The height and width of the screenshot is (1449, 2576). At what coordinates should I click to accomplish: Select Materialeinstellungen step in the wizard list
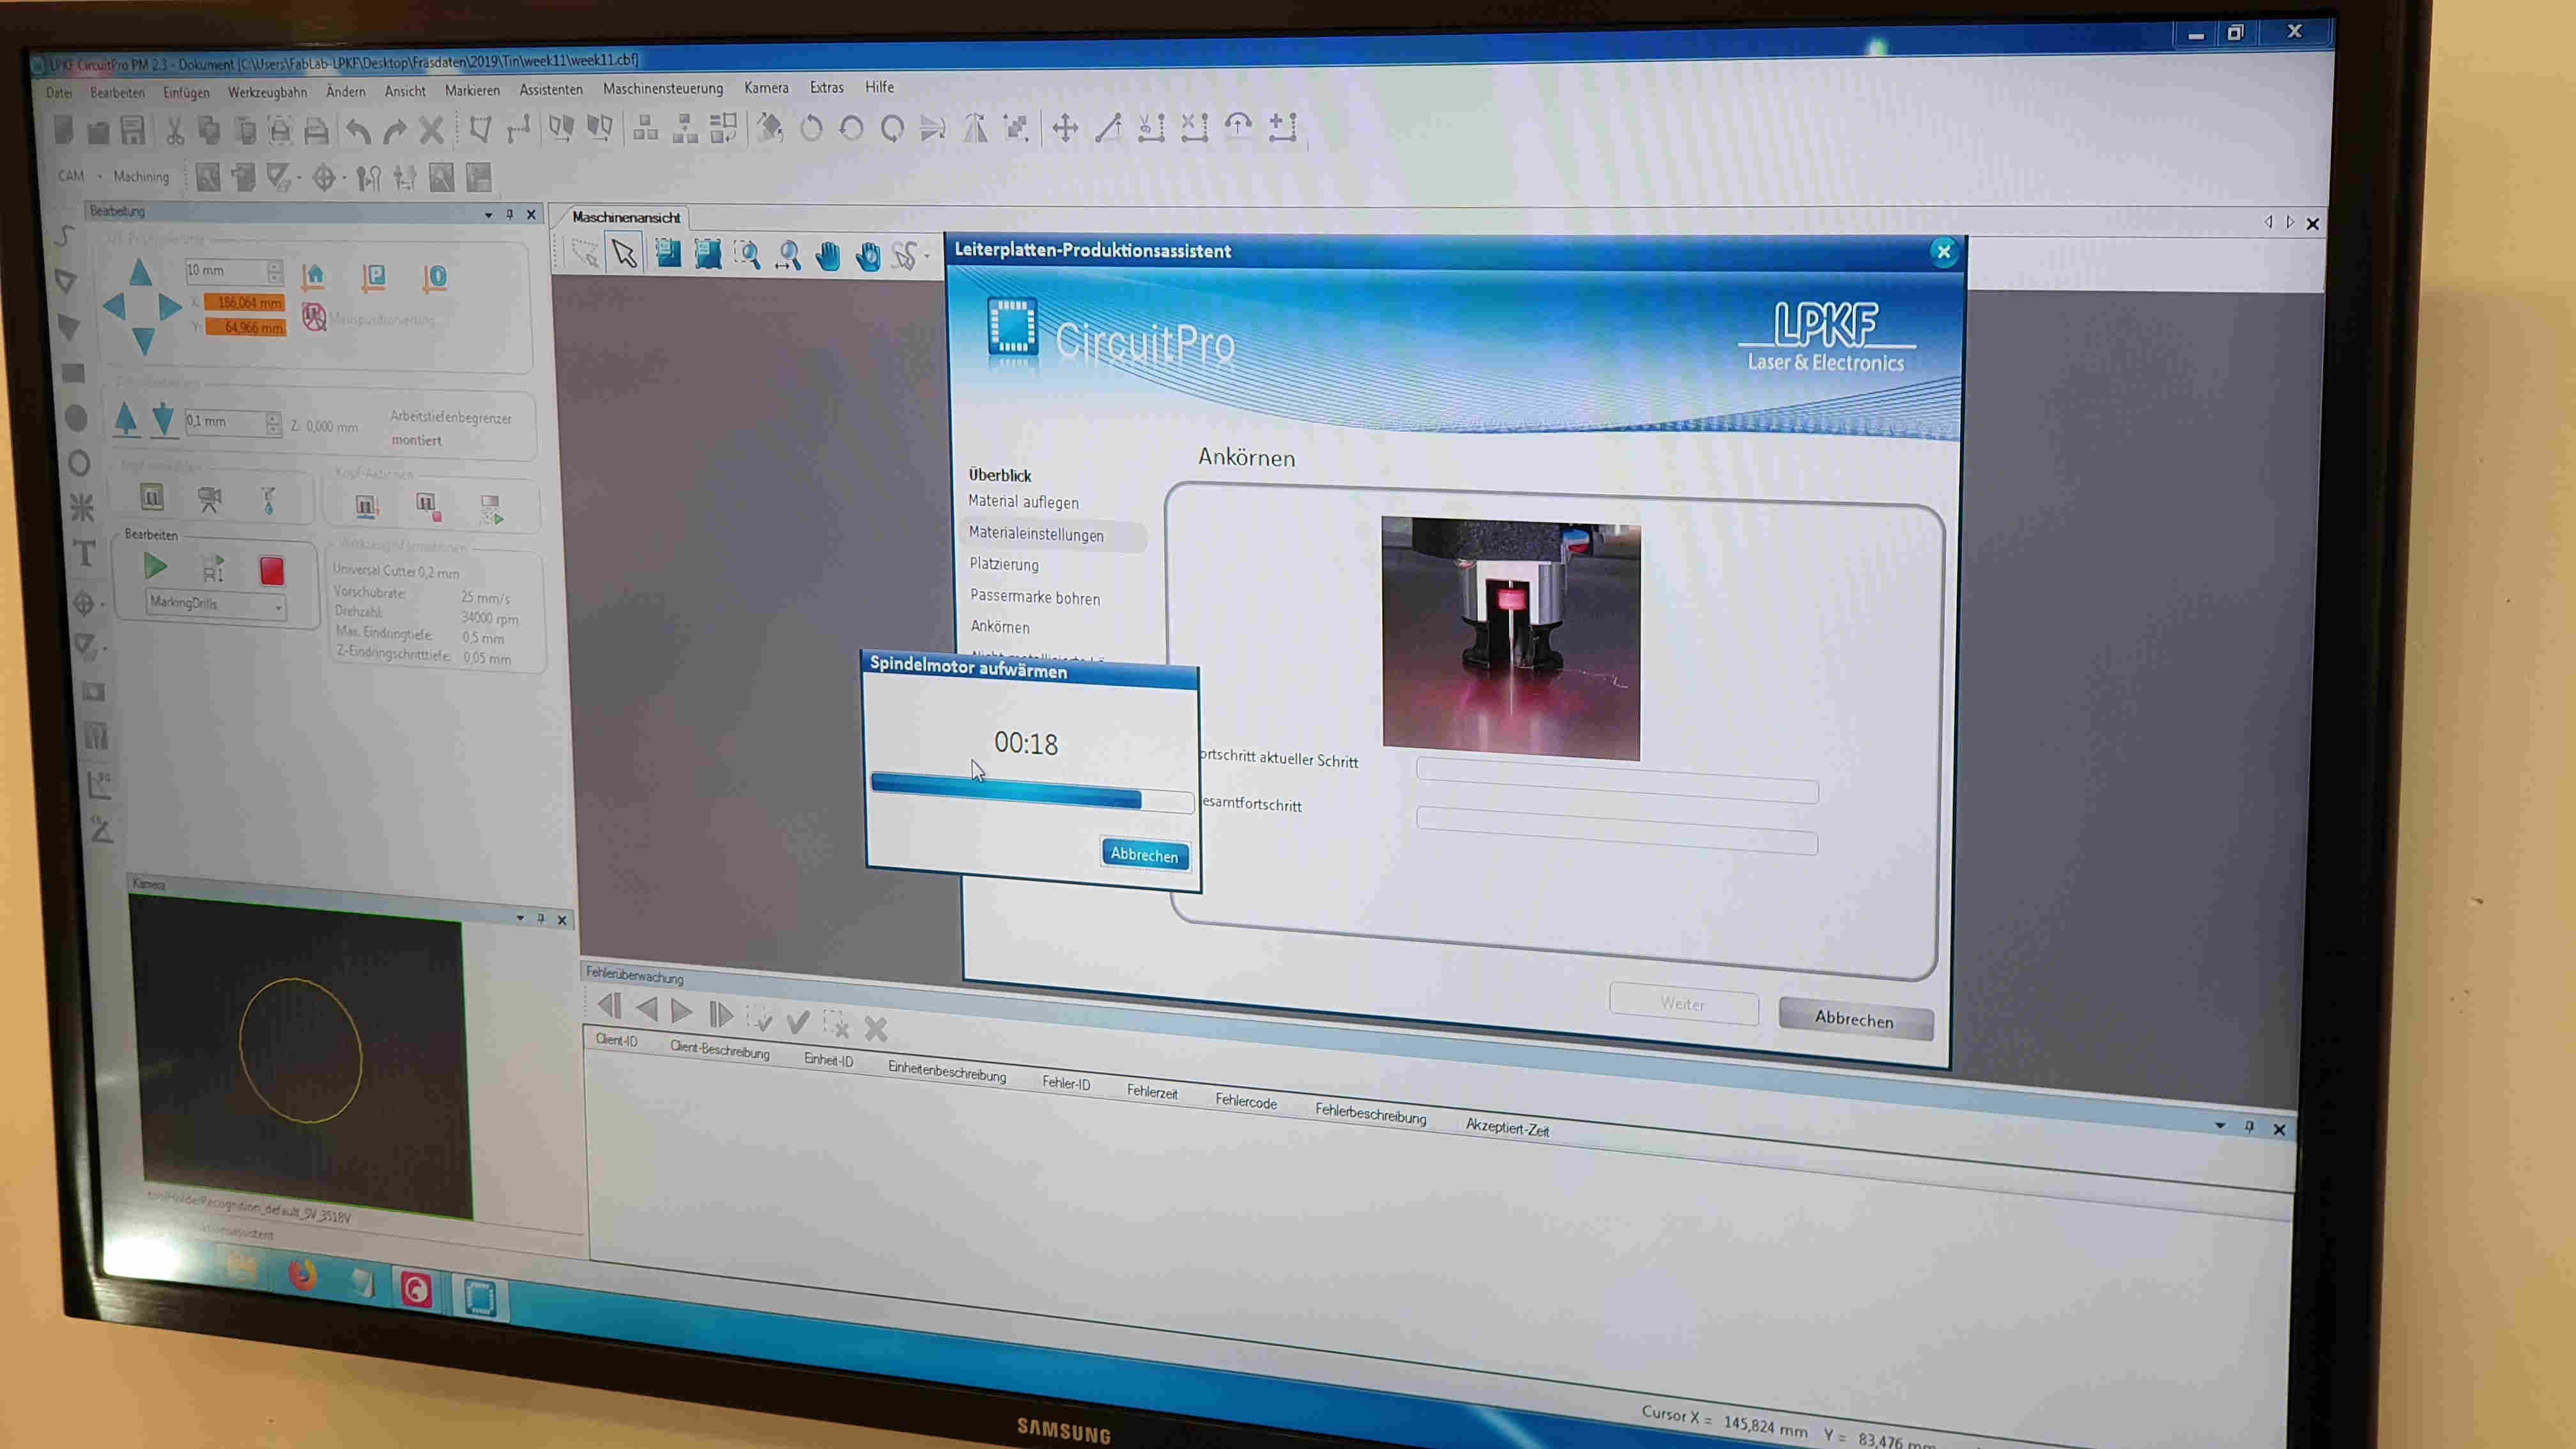coord(1036,535)
